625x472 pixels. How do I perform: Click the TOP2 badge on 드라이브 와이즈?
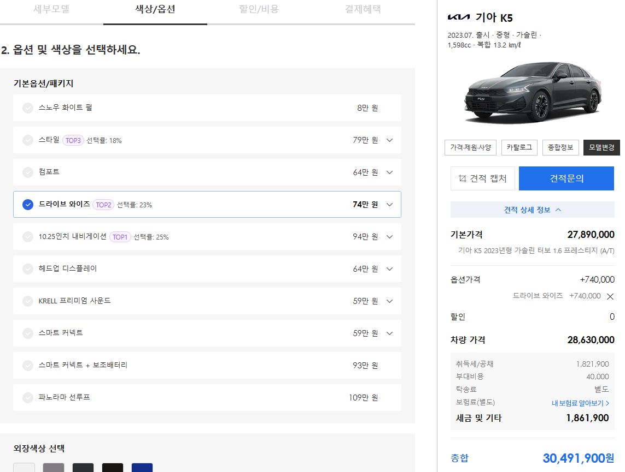point(103,205)
